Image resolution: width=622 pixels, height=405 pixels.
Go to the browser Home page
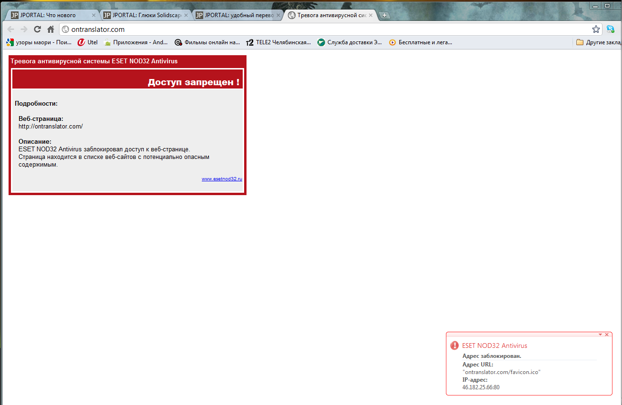pos(50,29)
